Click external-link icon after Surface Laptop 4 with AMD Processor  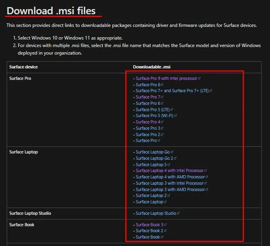(207, 177)
